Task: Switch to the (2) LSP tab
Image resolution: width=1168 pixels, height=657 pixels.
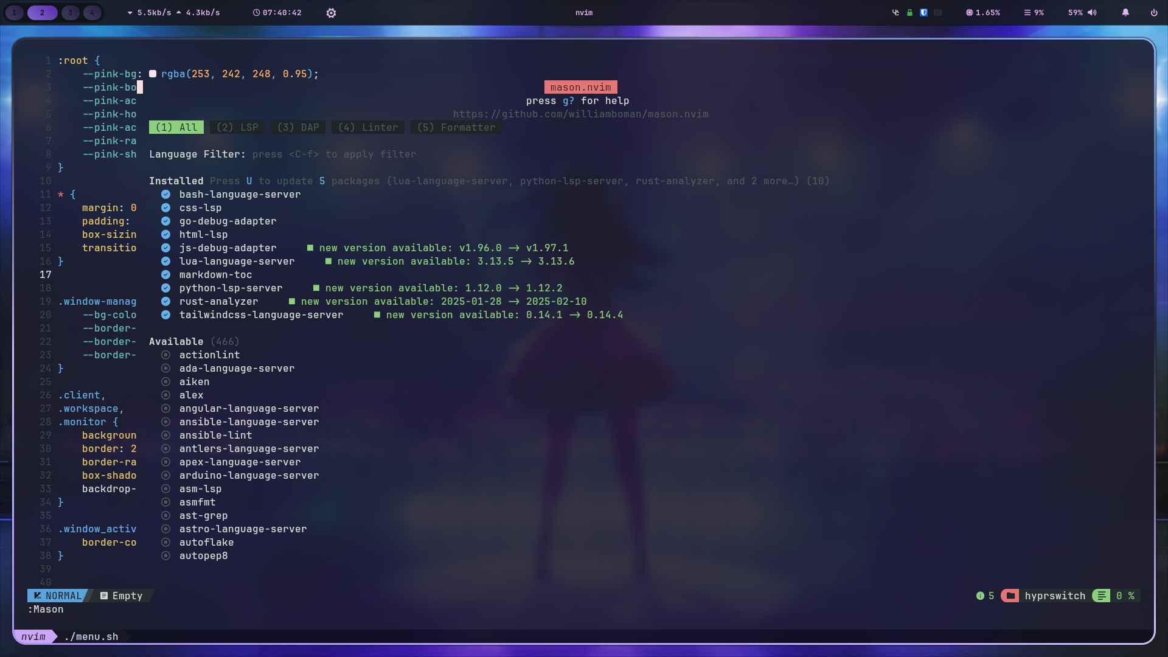Action: pyautogui.click(x=237, y=128)
